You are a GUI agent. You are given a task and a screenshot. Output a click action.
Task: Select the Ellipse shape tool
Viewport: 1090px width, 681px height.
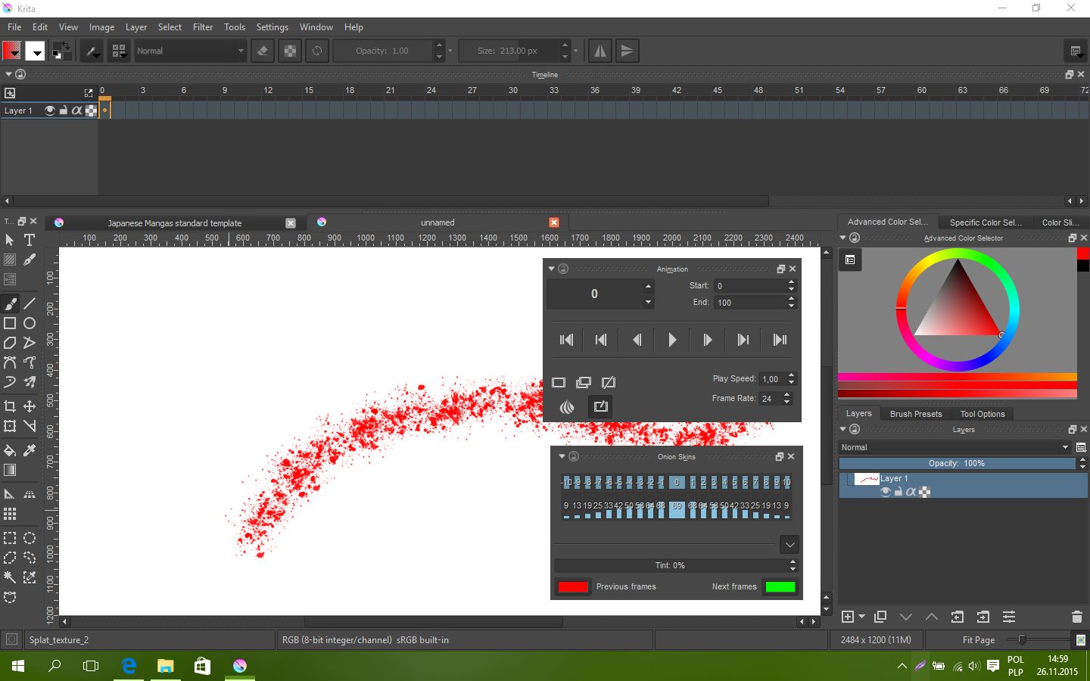point(30,323)
